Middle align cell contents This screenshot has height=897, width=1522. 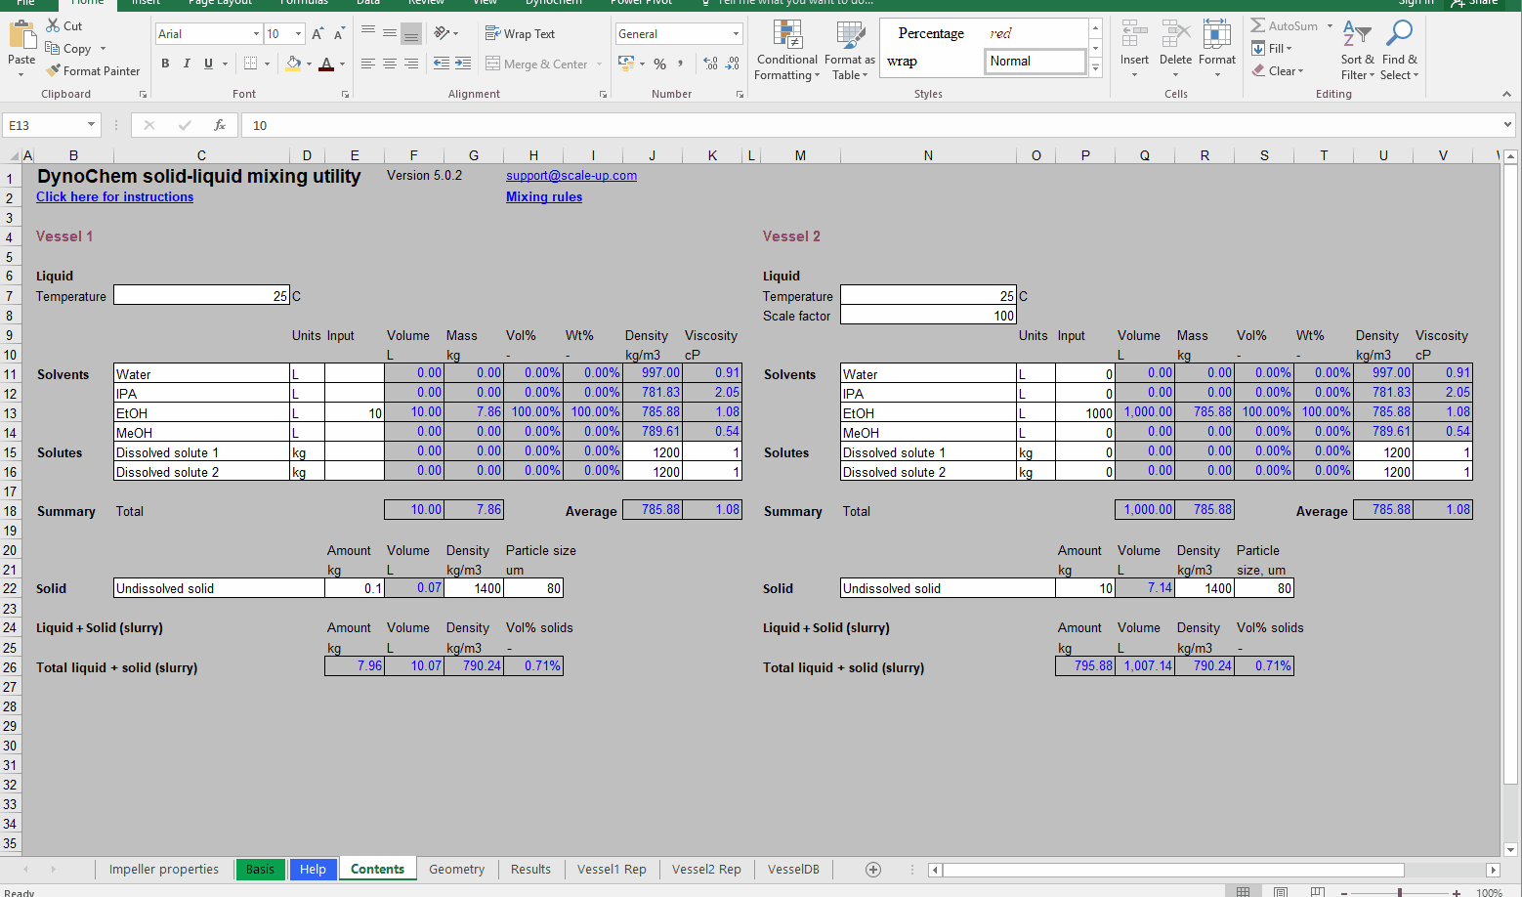pyautogui.click(x=390, y=32)
